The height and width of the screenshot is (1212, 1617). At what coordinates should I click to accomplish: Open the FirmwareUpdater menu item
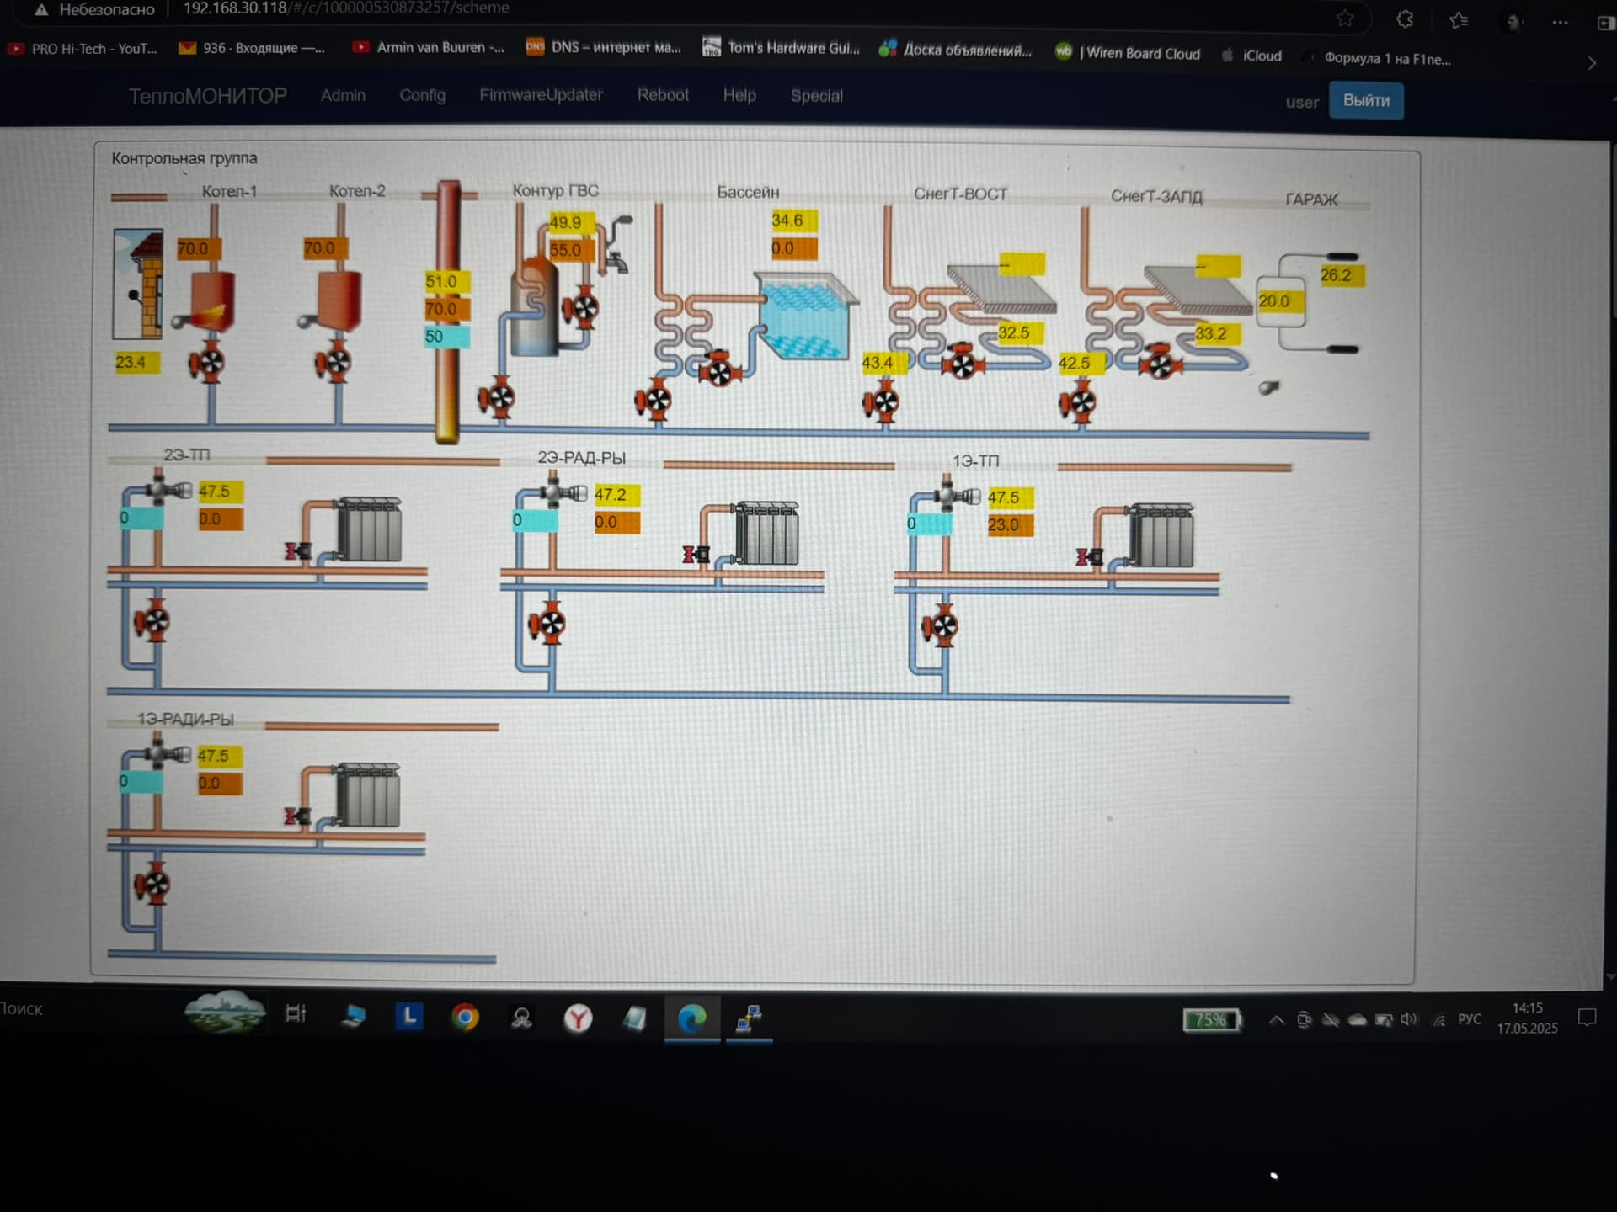[x=541, y=95]
